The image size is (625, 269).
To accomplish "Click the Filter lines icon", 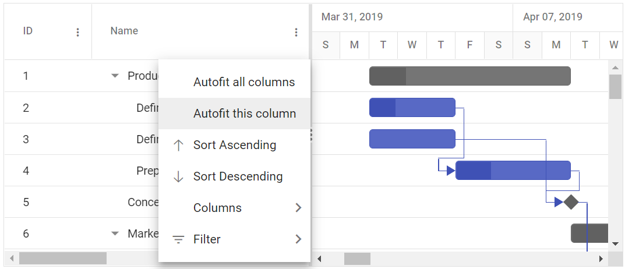I will click(x=179, y=239).
